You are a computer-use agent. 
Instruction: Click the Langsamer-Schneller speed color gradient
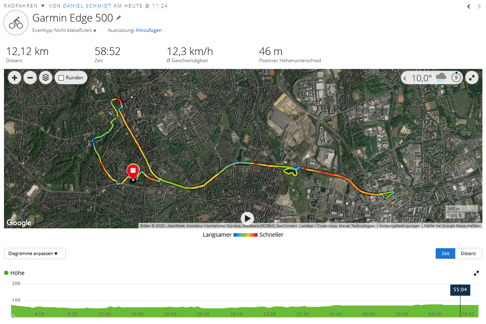click(x=245, y=235)
